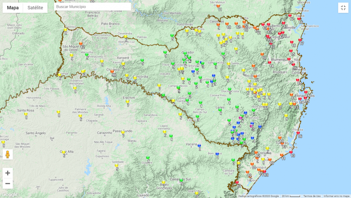Click the blue marker at Bom Jesus

click(217, 154)
